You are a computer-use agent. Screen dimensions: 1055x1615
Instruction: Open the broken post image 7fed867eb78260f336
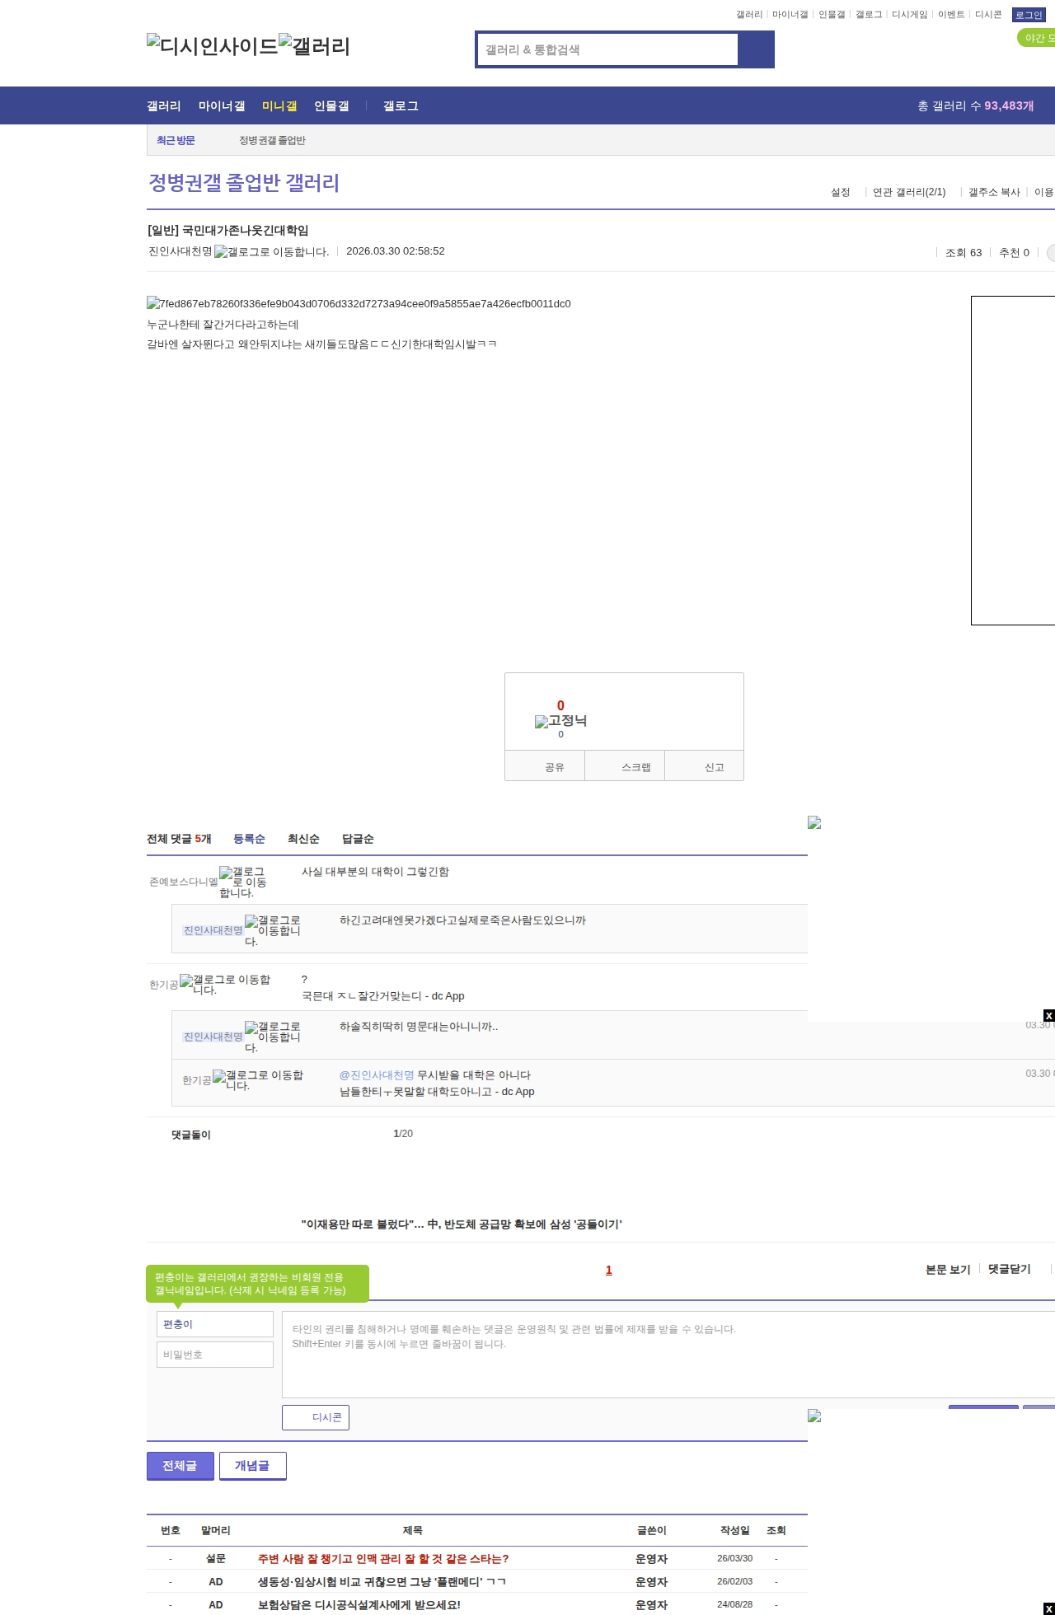point(359,303)
